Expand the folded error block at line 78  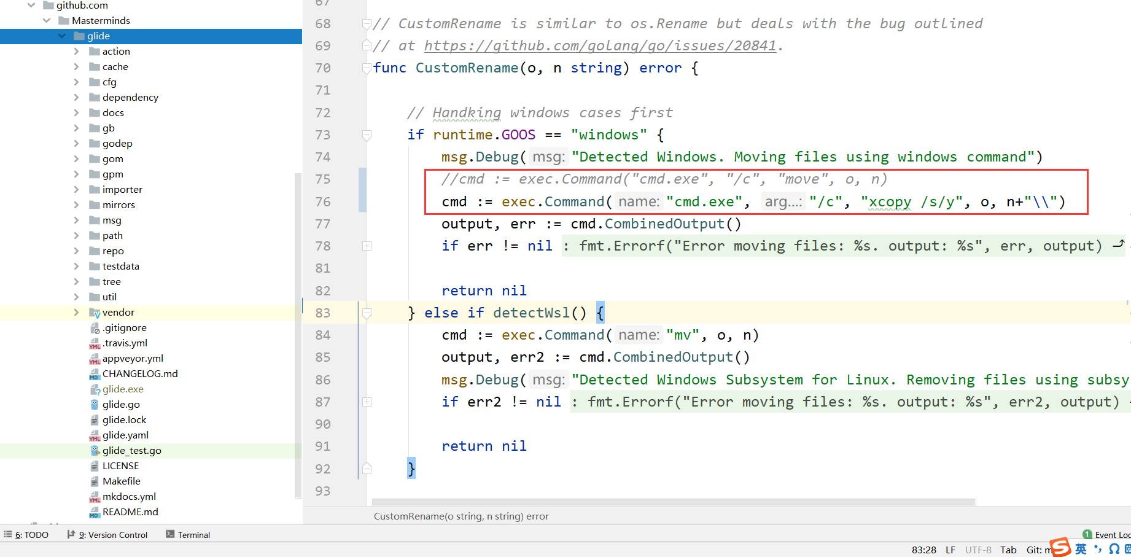(367, 246)
